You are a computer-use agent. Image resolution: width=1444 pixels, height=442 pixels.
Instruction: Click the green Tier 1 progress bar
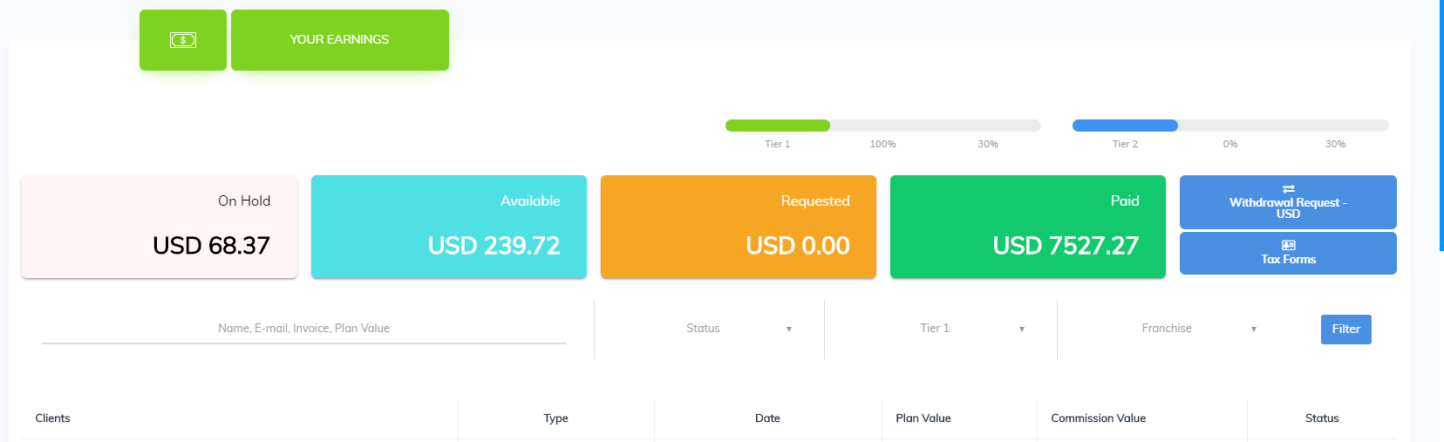tap(778, 126)
